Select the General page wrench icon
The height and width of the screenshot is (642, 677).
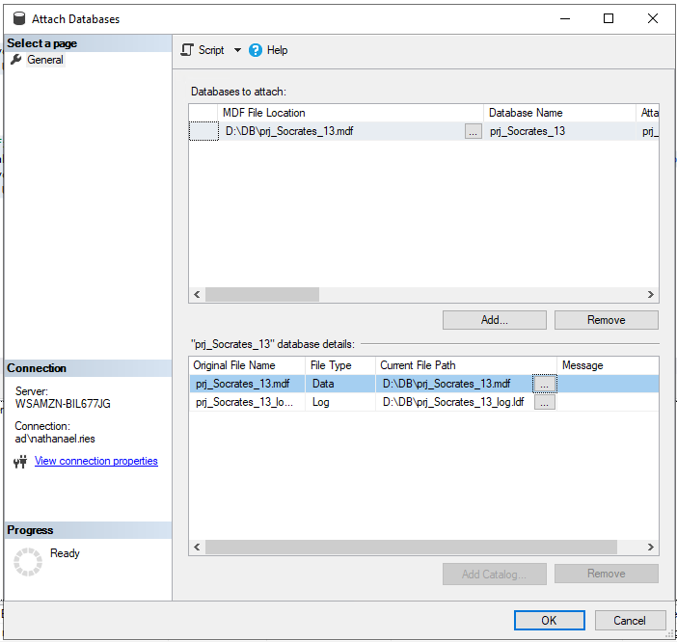pyautogui.click(x=16, y=60)
